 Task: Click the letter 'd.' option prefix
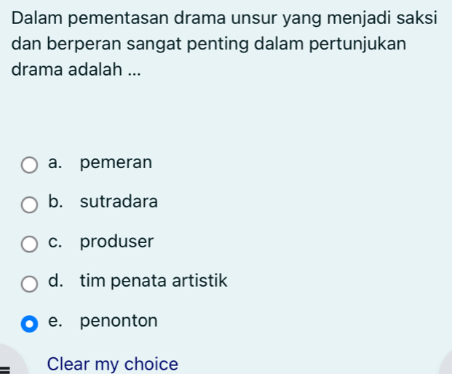[56, 281]
